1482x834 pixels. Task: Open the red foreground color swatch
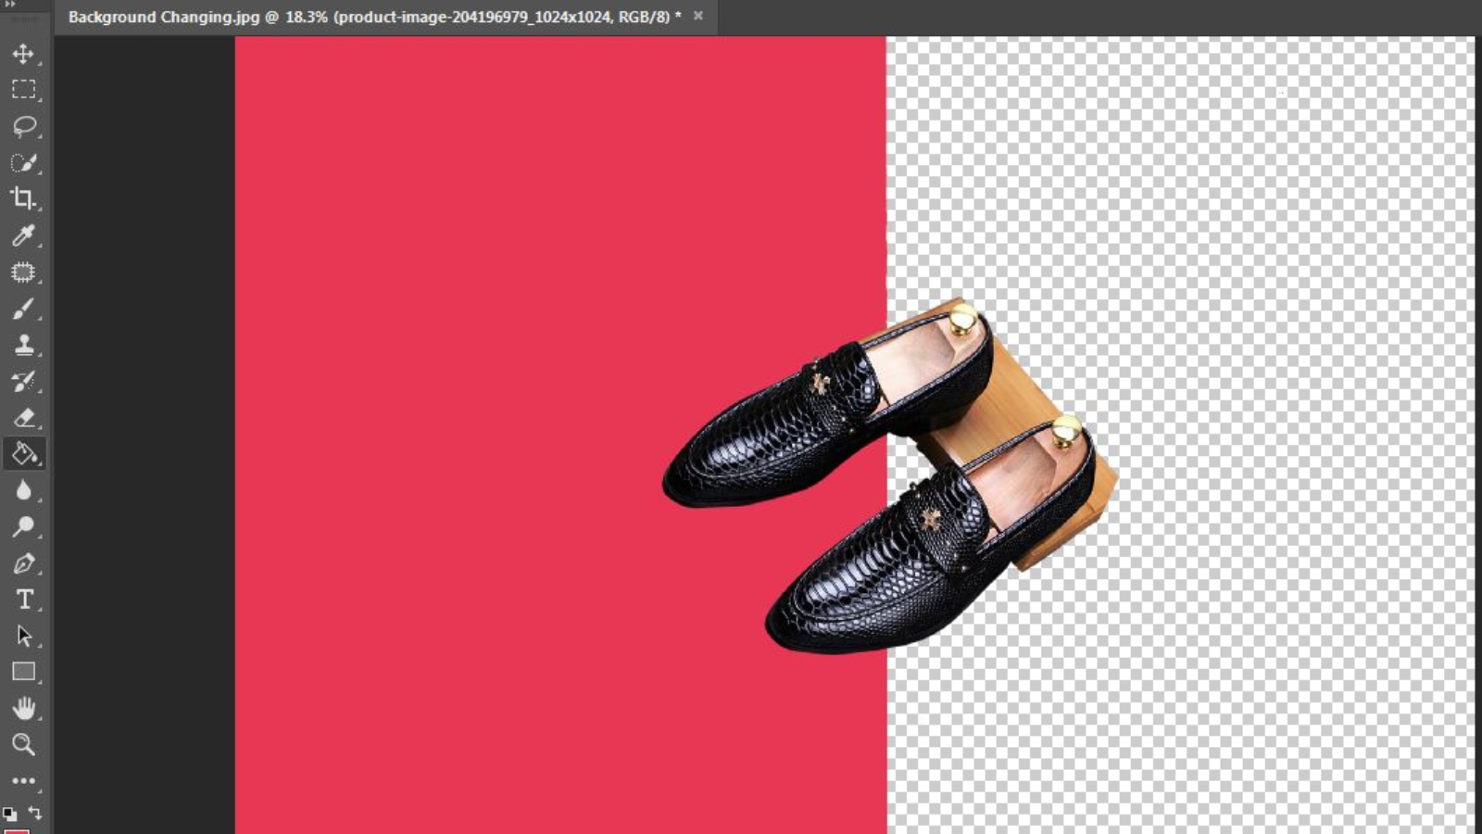pos(17,831)
